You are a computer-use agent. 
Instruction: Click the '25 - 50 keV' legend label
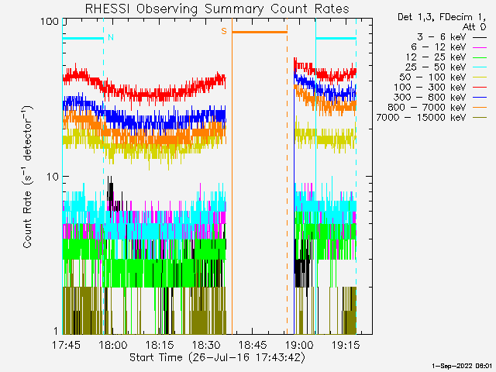pyautogui.click(x=436, y=67)
